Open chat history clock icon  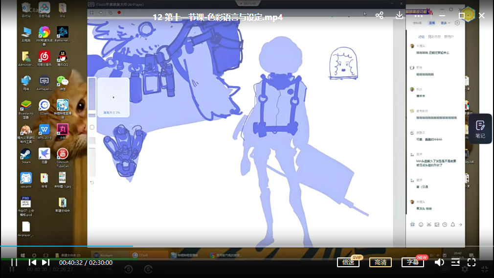tap(445, 225)
